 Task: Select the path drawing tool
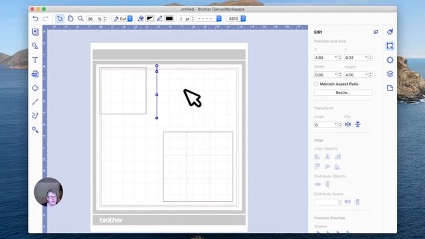coord(35,116)
